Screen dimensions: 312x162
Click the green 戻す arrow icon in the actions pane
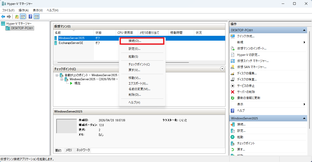point(232,149)
